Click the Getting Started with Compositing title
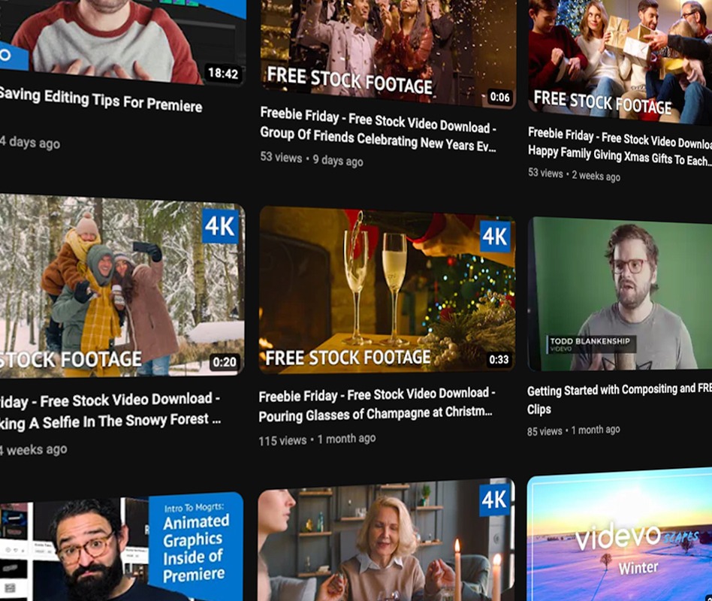The height and width of the screenshot is (601, 712). [x=616, y=396]
